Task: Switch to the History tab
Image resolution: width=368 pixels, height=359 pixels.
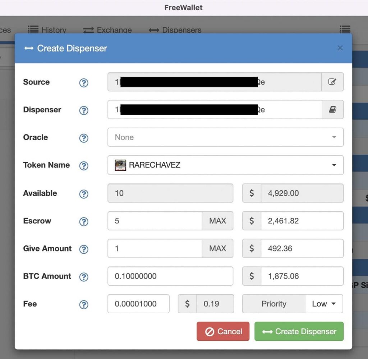Action: coord(47,30)
